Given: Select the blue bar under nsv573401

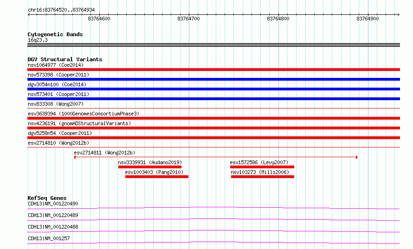Looking at the screenshot, I should tap(213, 99).
